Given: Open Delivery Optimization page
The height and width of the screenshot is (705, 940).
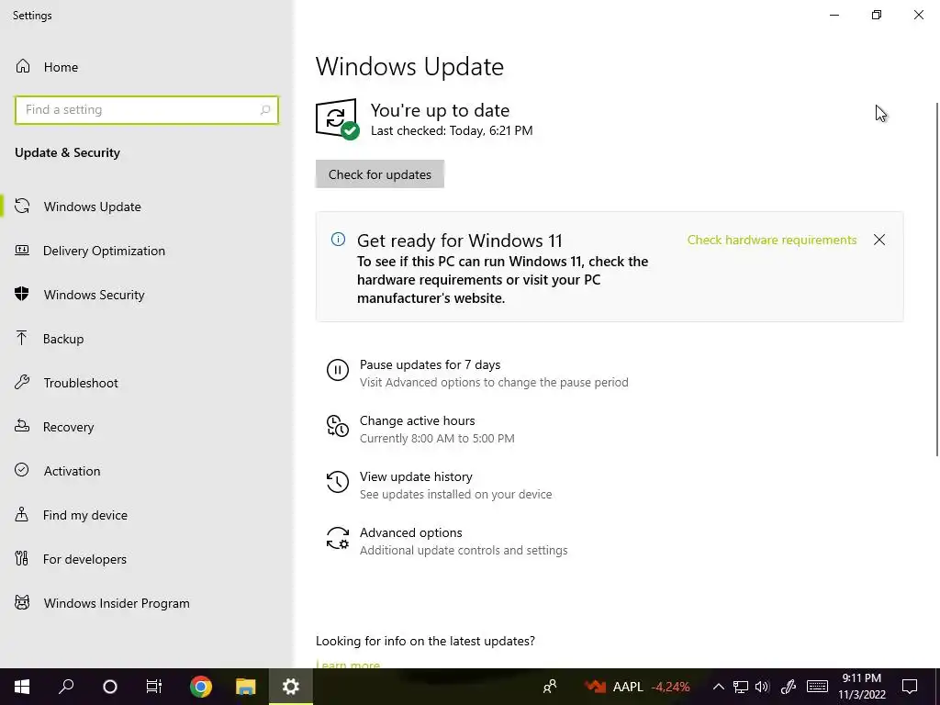Looking at the screenshot, I should click(147, 251).
